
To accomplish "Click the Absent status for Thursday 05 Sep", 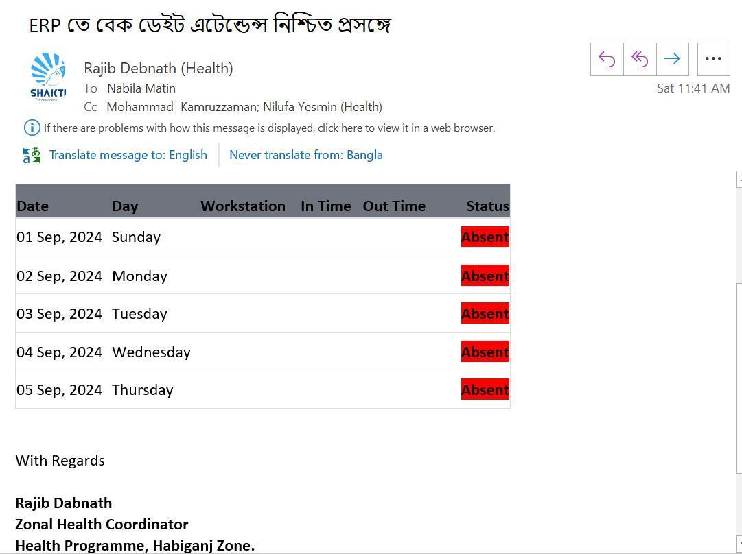I will 485,389.
